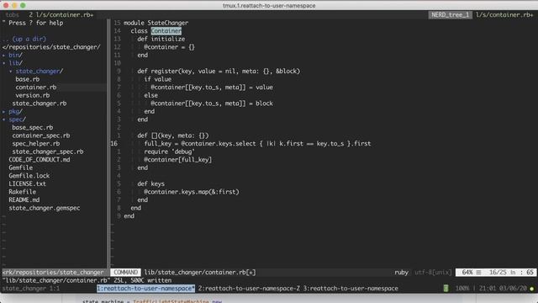Switch to tmux window 2:reattach-to-user-namespace-Z
Image resolution: width=538 pixels, height=303 pixels.
[x=249, y=289]
